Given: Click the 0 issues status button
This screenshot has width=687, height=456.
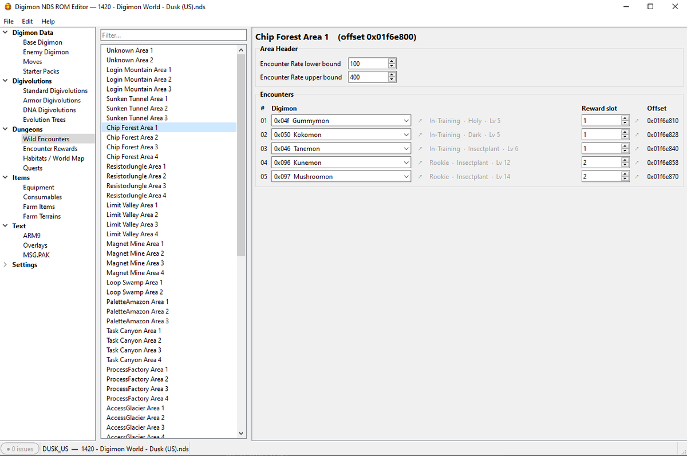Looking at the screenshot, I should point(20,449).
